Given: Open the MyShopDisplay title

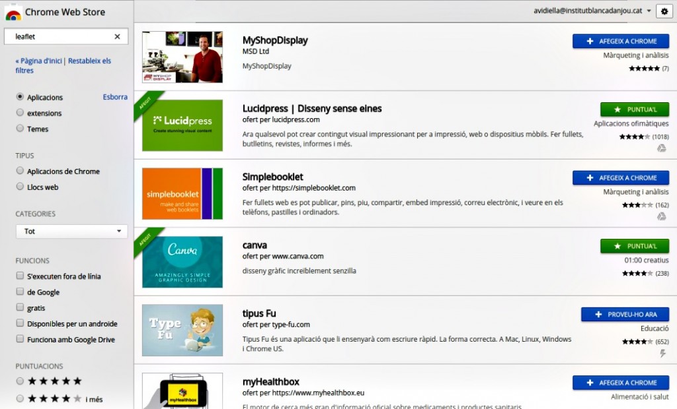Looking at the screenshot, I should click(275, 40).
